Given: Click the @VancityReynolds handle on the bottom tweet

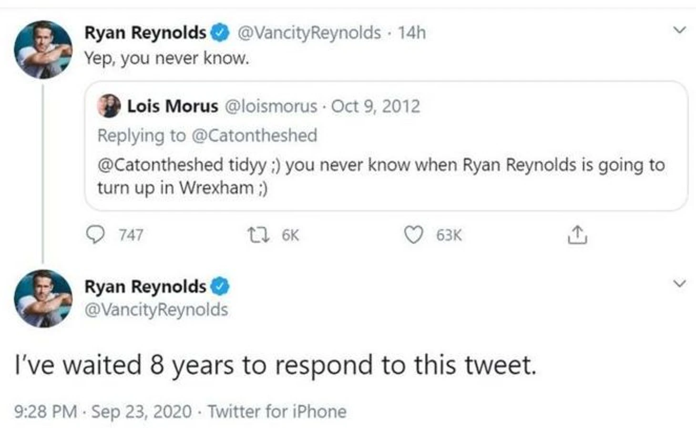Looking at the screenshot, I should [x=156, y=310].
